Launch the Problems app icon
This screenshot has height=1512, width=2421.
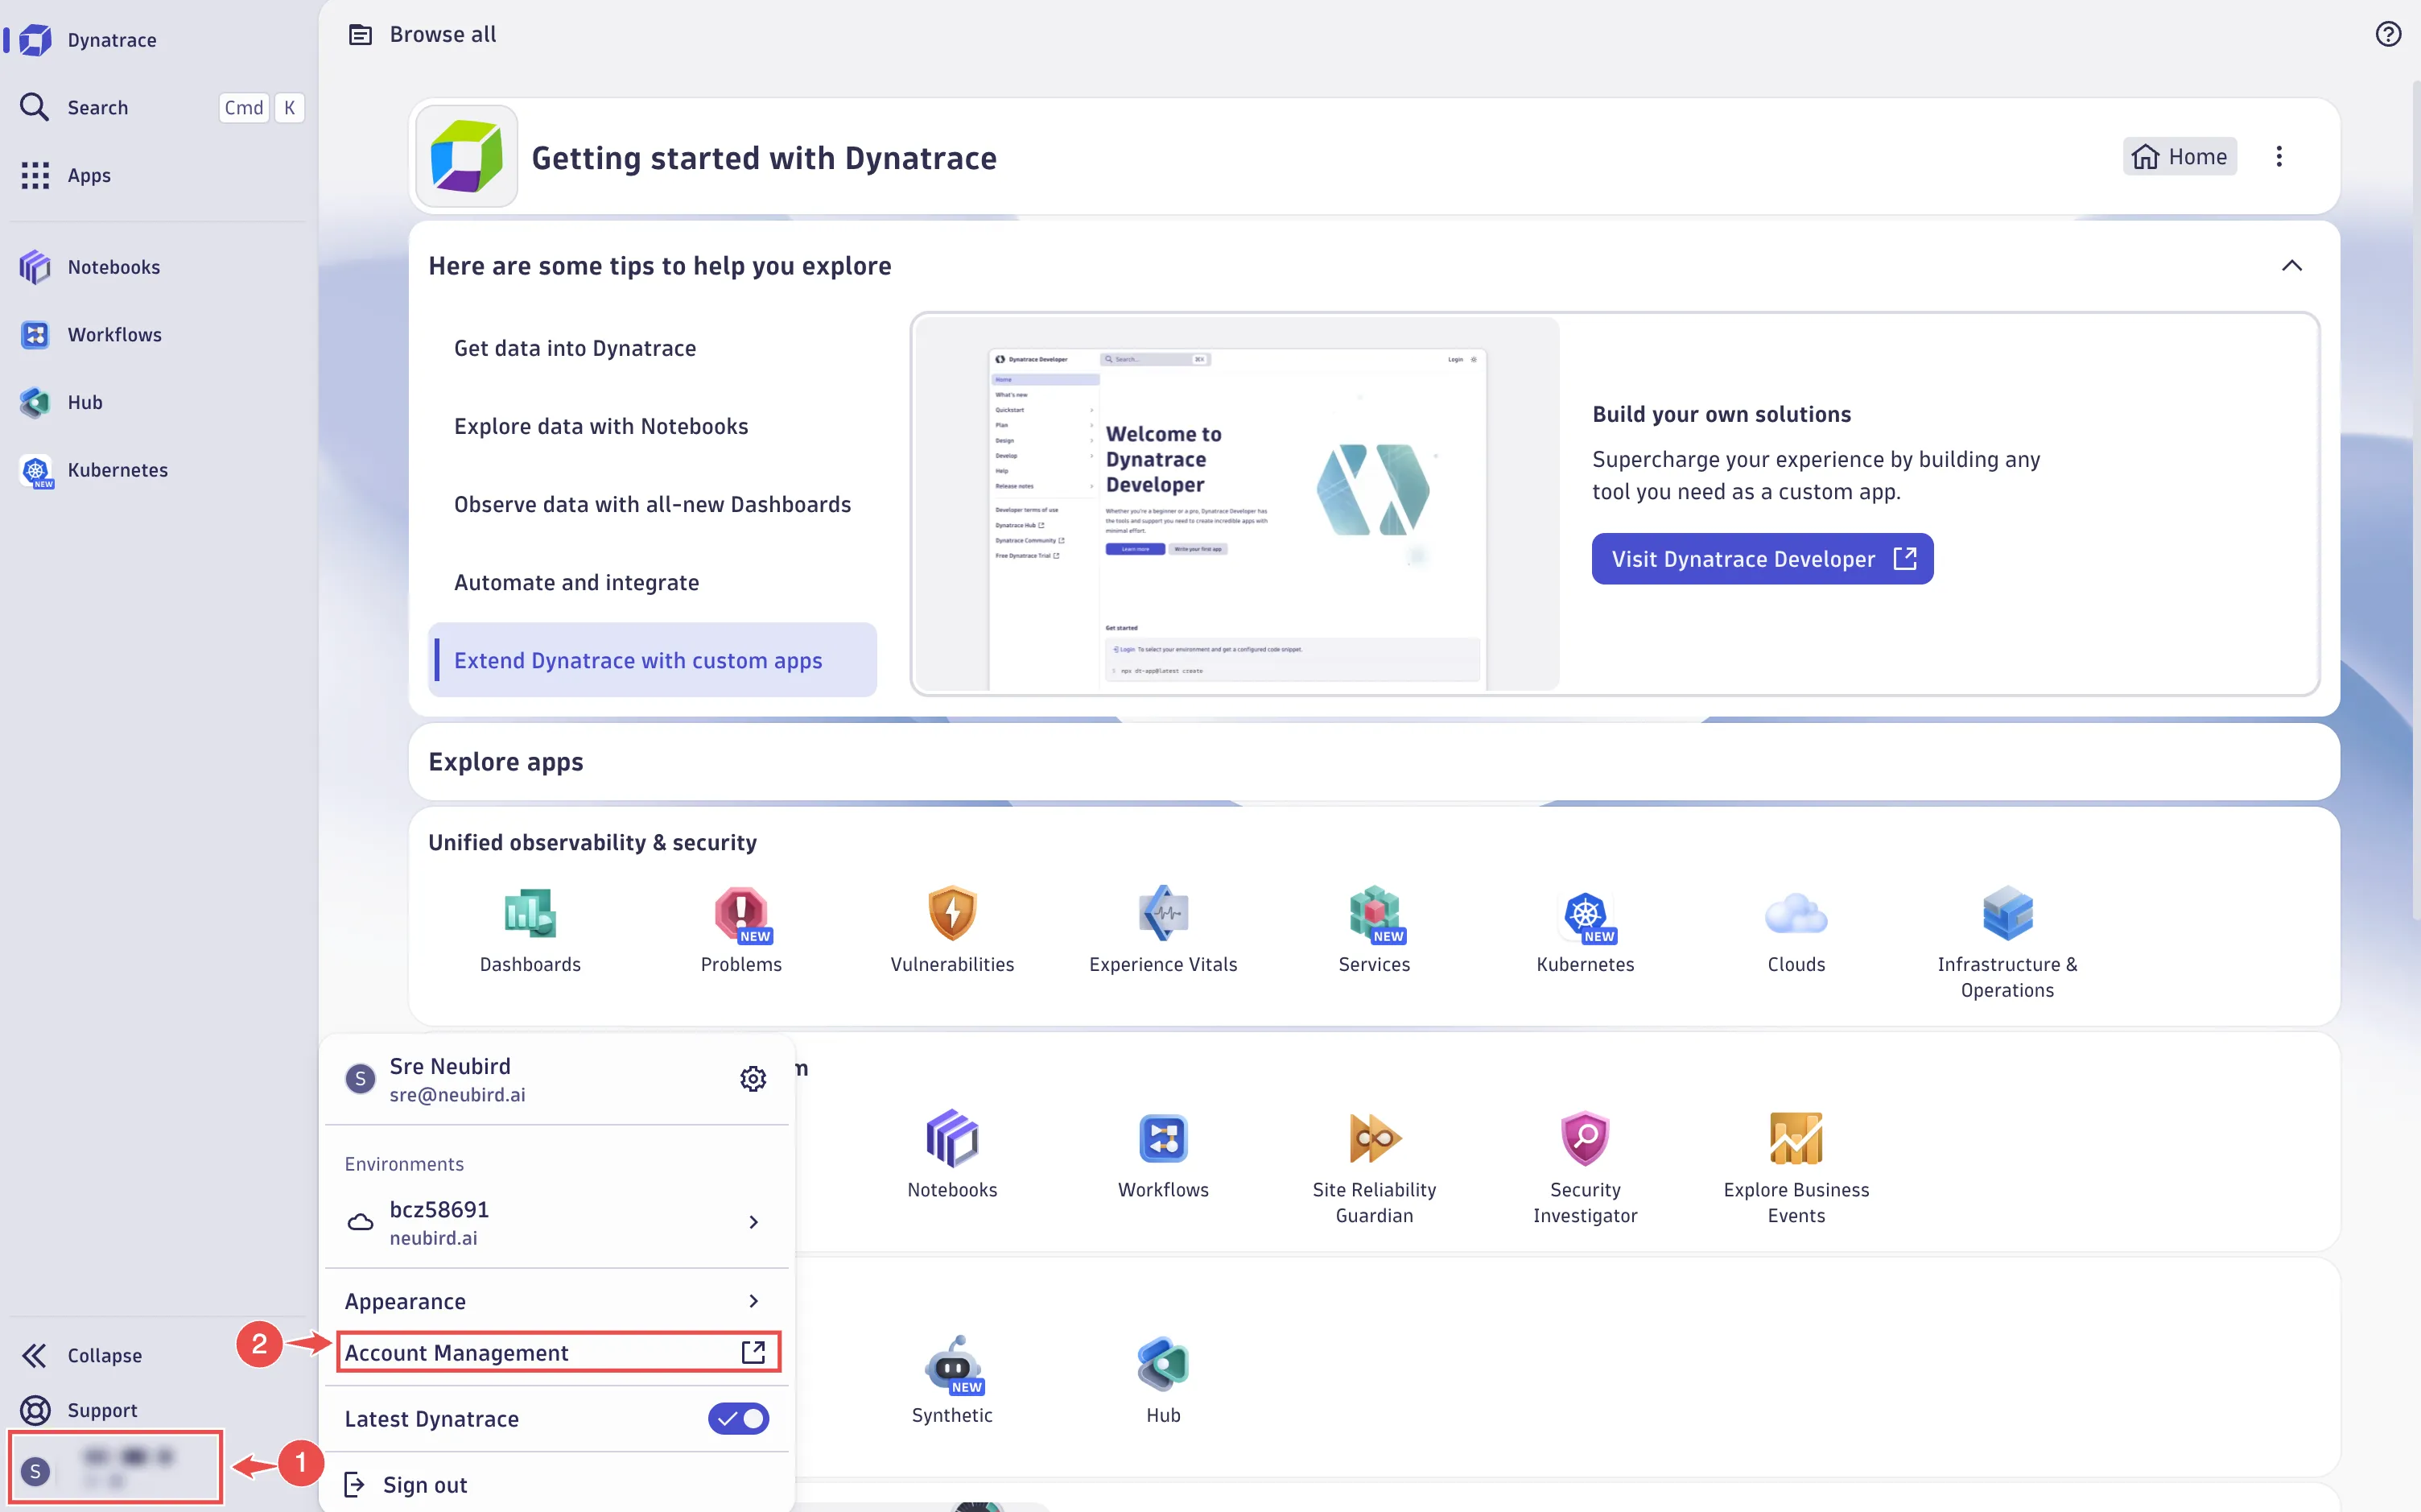pyautogui.click(x=740, y=913)
